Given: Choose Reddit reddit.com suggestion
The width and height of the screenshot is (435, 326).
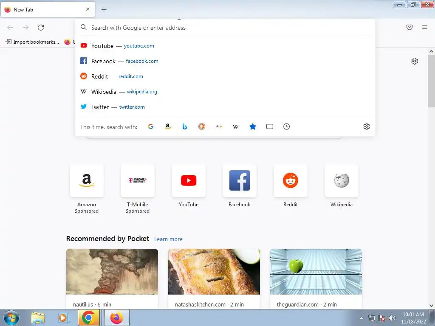Looking at the screenshot, I should (x=225, y=76).
